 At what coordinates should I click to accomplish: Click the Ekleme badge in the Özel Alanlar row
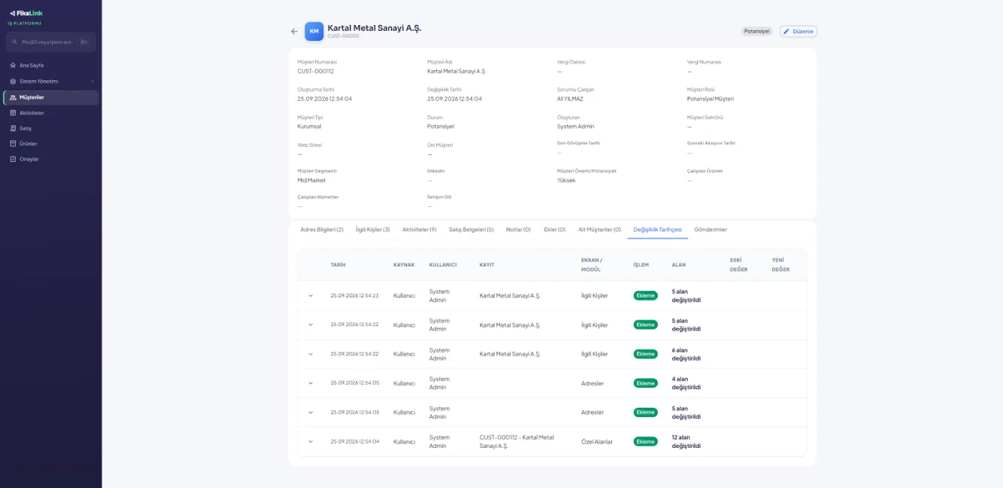click(x=646, y=441)
